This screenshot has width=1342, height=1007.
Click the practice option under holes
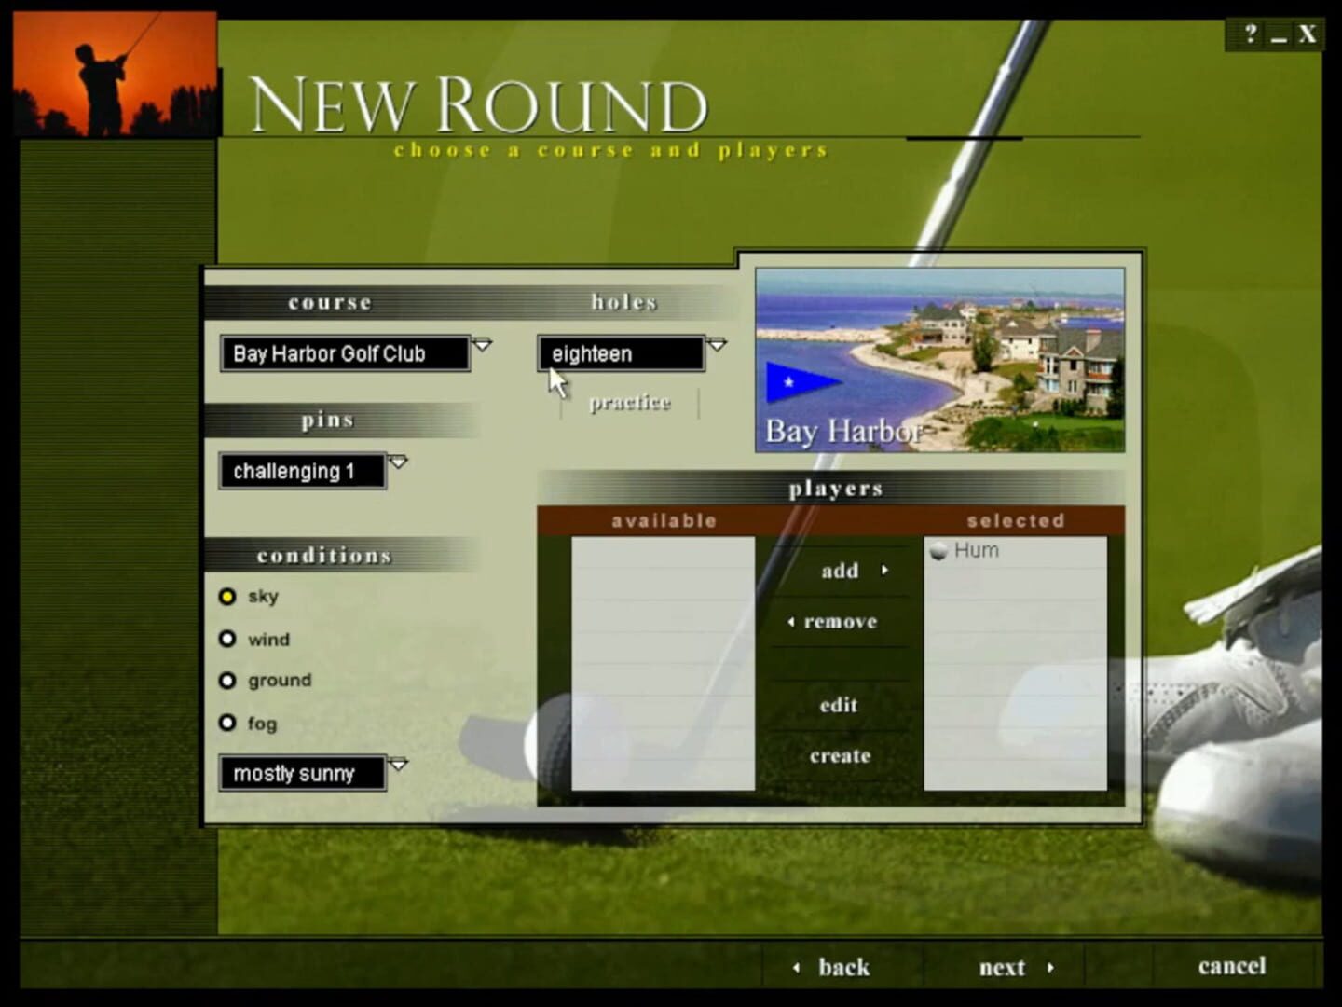click(x=629, y=403)
